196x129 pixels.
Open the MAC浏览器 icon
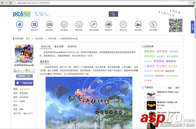pyautogui.click(x=94, y=24)
